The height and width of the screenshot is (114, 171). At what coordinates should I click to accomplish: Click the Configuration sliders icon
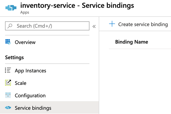(x=8, y=95)
